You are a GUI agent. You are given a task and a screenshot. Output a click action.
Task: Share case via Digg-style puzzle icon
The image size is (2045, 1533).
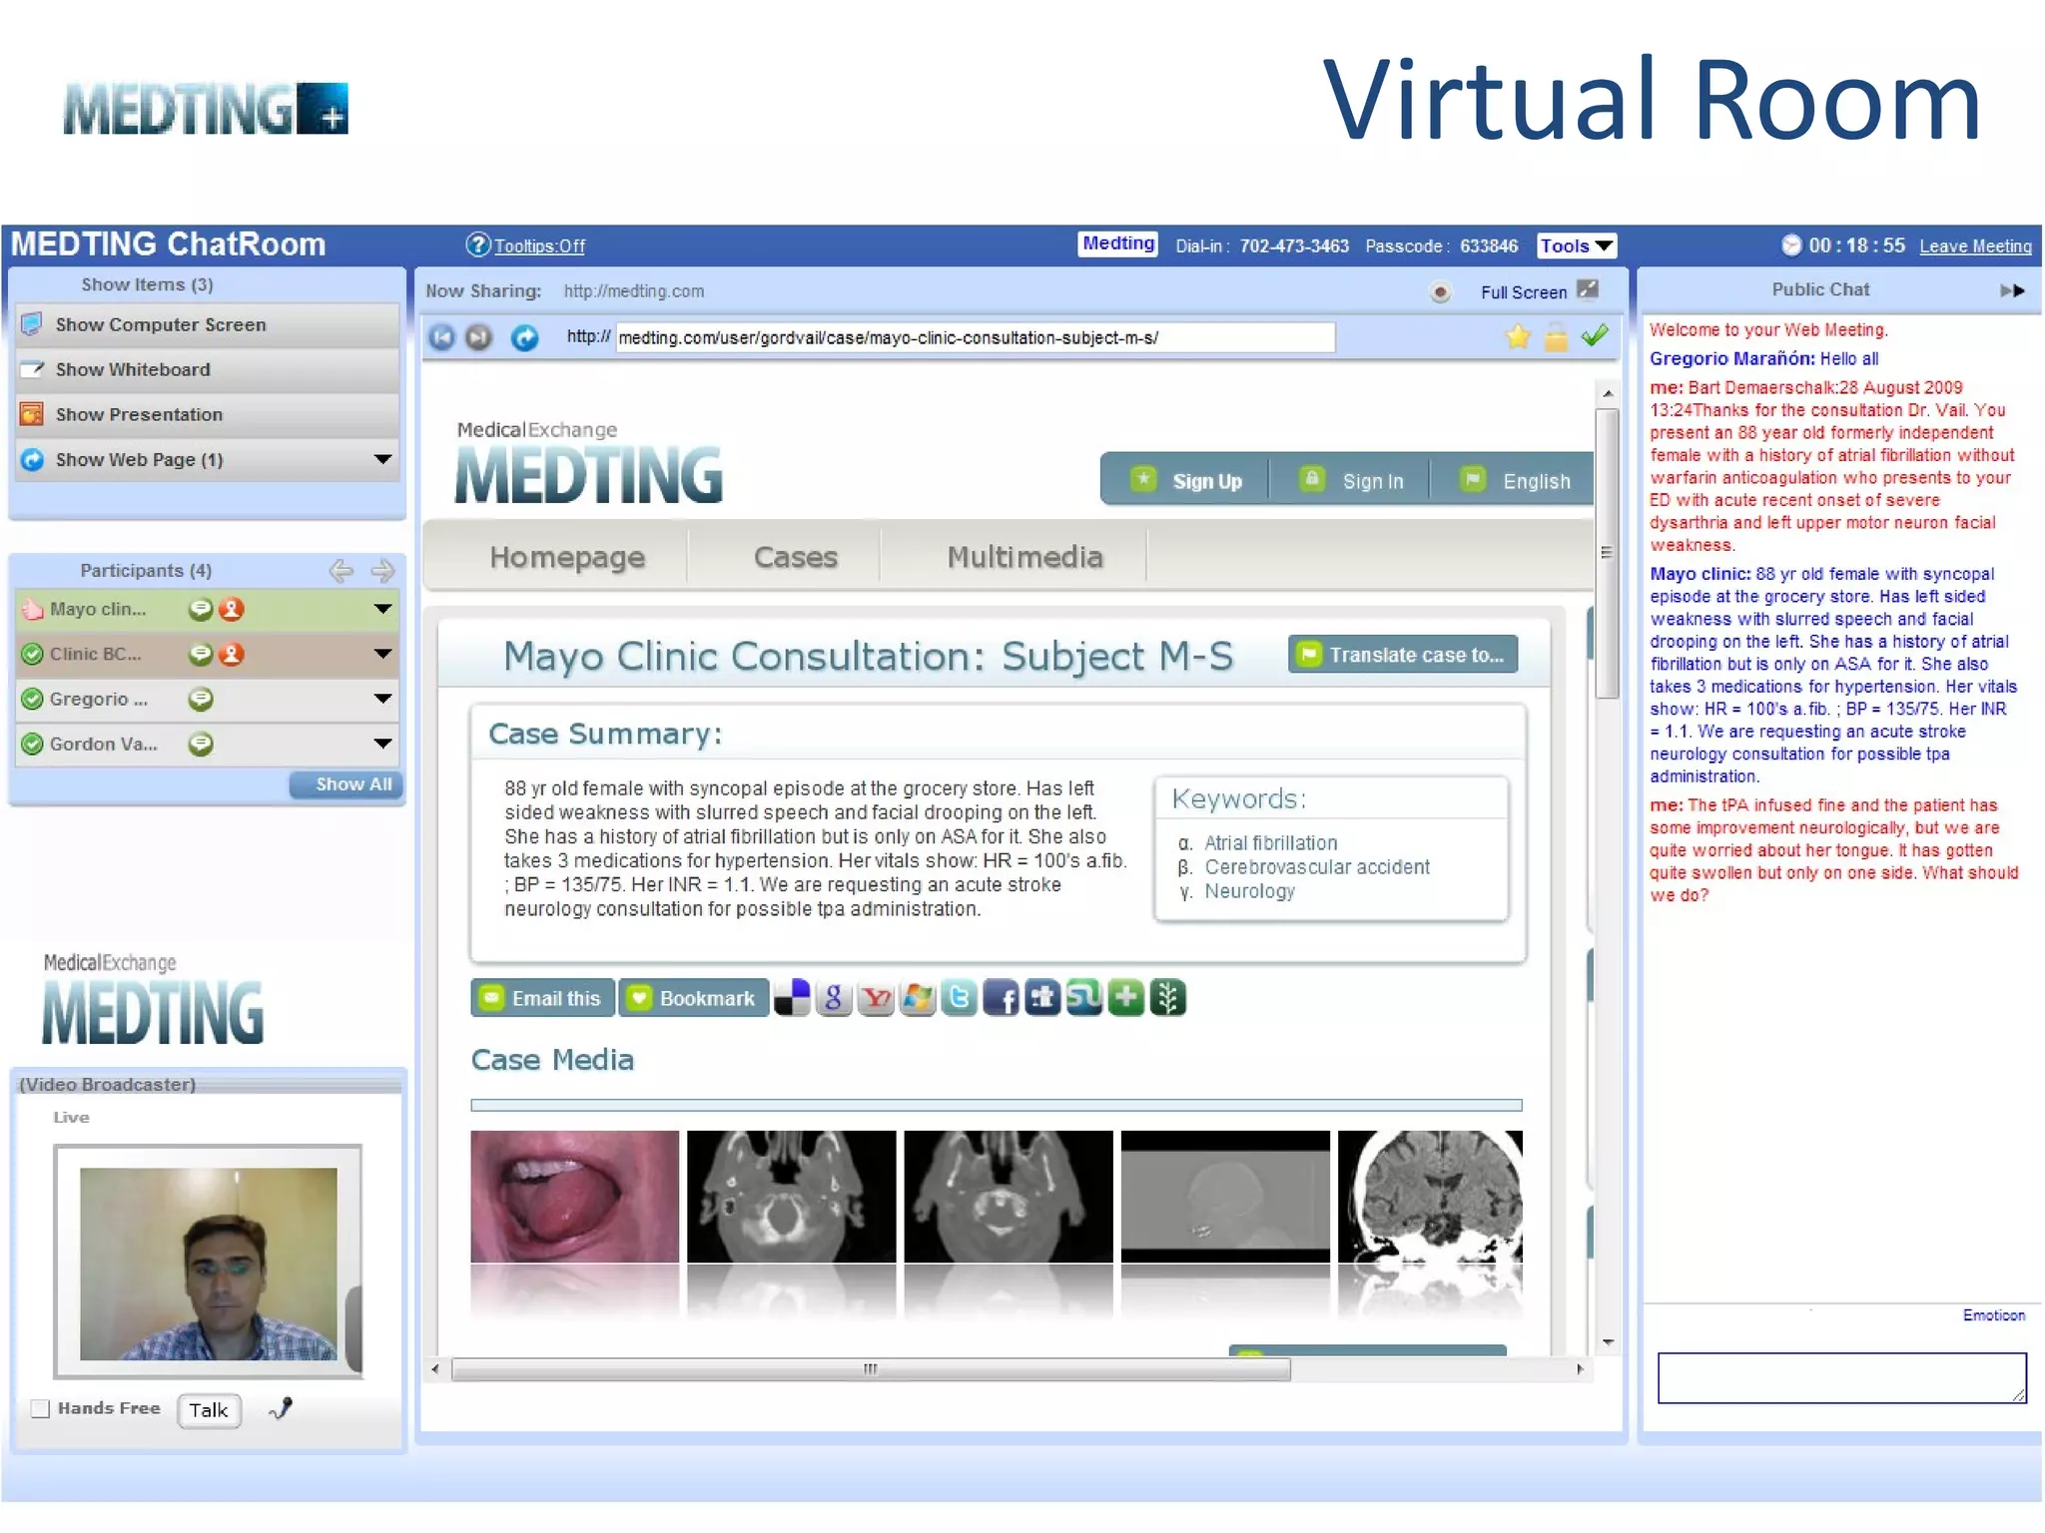[x=1042, y=998]
